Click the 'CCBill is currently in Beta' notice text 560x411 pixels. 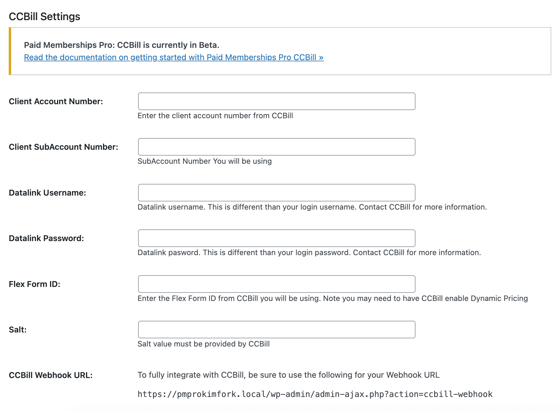pos(121,45)
